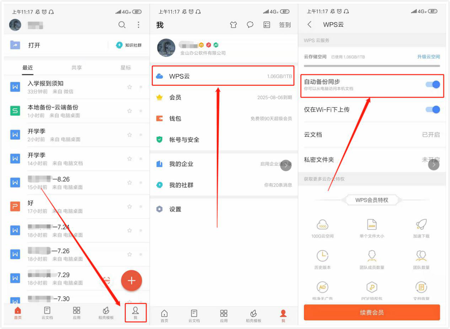Image resolution: width=450 pixels, height=329 pixels.
Task: Tap the blue folder 打开 icon
Action: [x=15, y=45]
